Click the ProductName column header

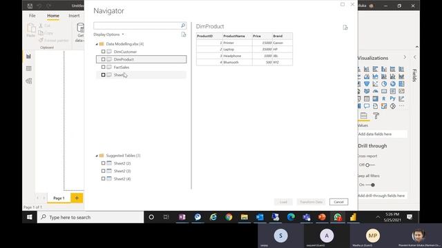coord(238,36)
